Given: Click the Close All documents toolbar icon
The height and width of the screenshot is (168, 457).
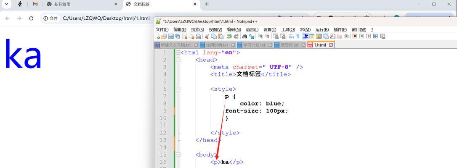Looking at the screenshot, I should (x=191, y=37).
